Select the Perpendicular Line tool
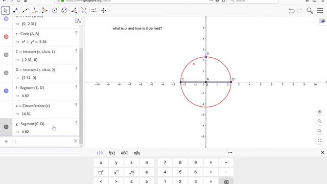This screenshot has height=184, width=327. pyautogui.click(x=35, y=10)
